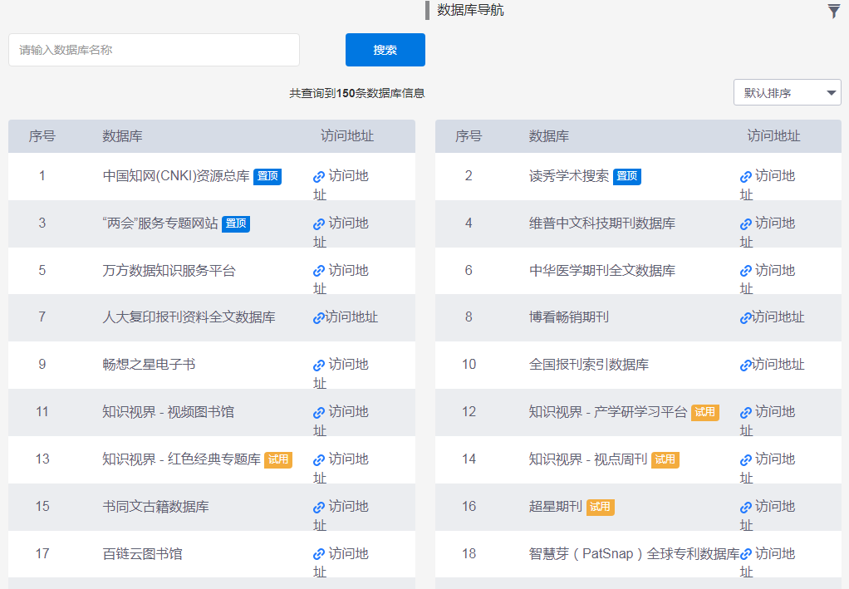Click the 数据库导航 page heading
This screenshot has height=589, width=849.
coord(470,10)
